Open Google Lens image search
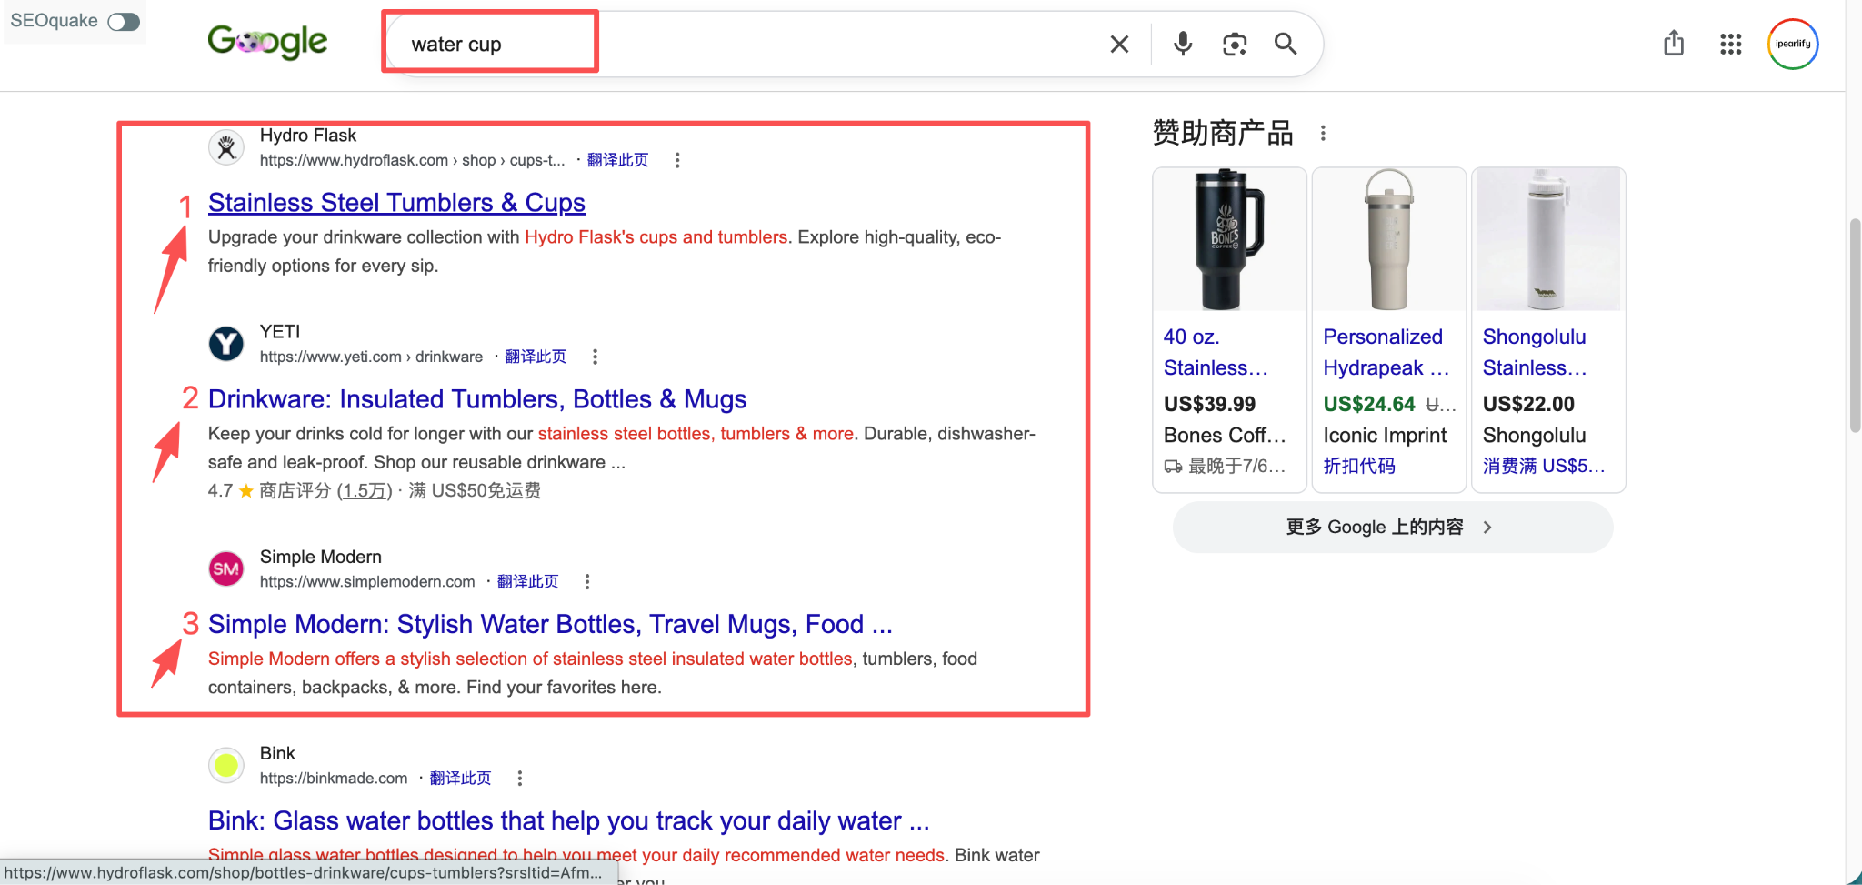Screen dimensions: 1862x885 click(1234, 44)
